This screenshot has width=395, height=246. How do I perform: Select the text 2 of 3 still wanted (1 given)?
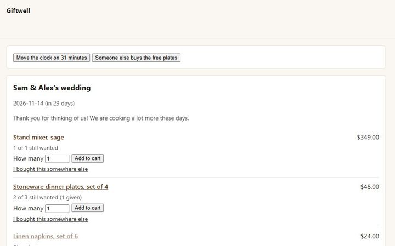47,197
